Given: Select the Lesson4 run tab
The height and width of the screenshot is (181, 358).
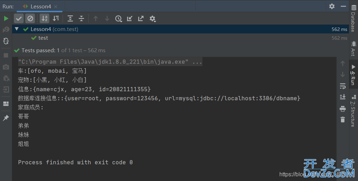Looking at the screenshot, I should [x=40, y=6].
